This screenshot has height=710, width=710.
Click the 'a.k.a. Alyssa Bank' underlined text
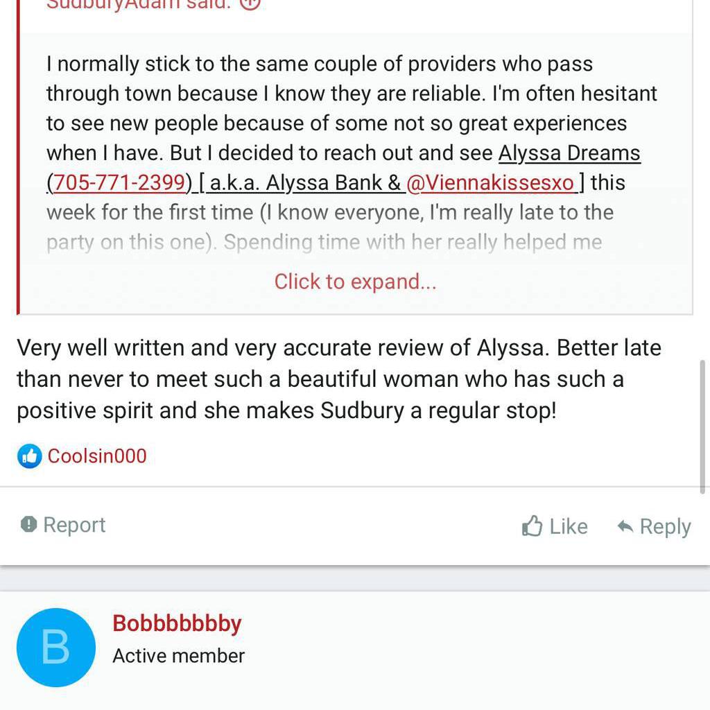(305, 182)
